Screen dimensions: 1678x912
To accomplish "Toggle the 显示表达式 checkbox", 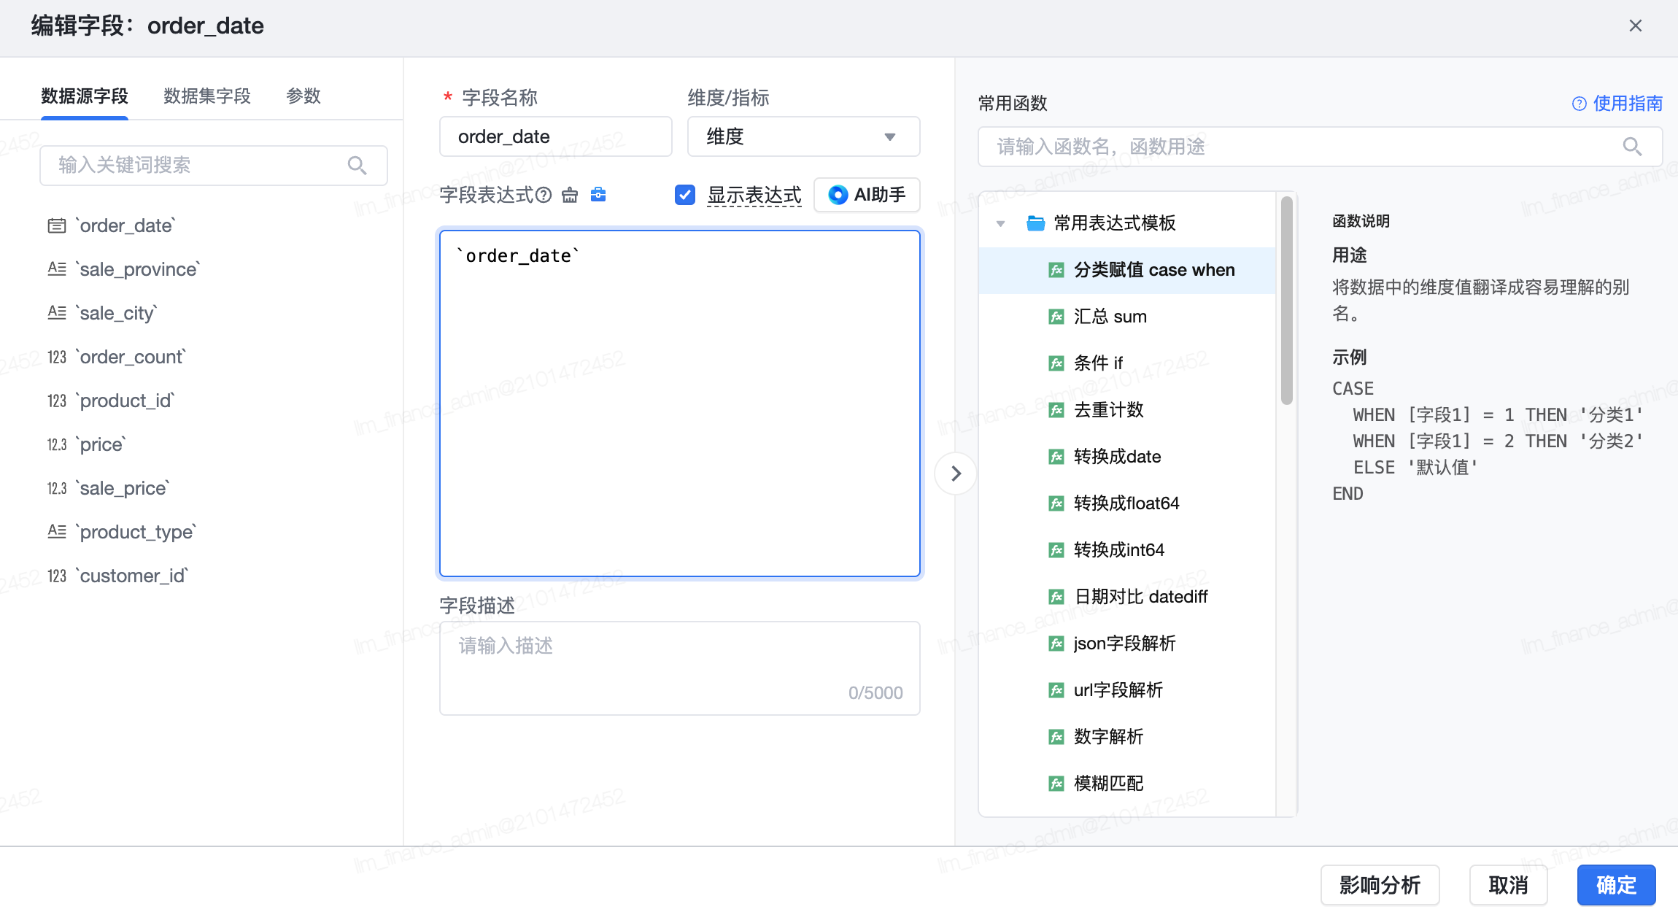I will [x=685, y=195].
